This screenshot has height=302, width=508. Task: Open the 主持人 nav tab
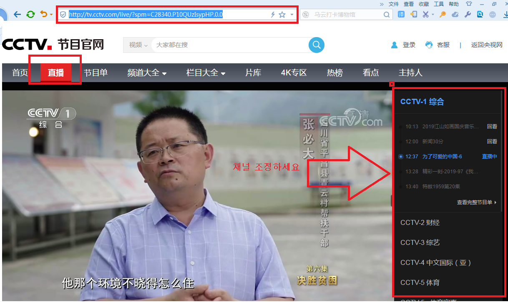click(x=410, y=73)
